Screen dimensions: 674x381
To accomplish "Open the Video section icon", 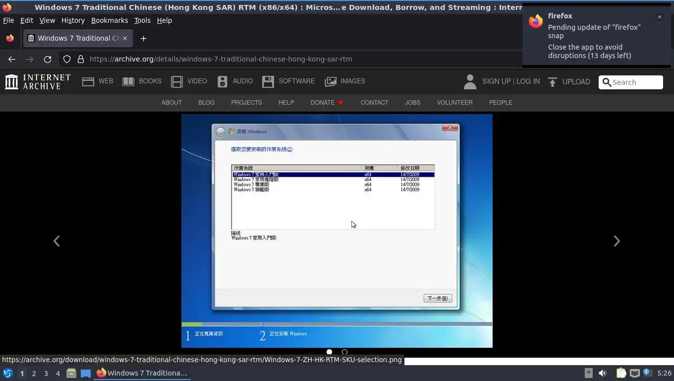I will pyautogui.click(x=177, y=82).
